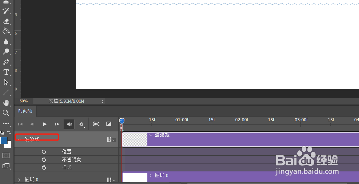
Task: Jump to 03:00f on timeline ruler
Action: [x=301, y=120]
